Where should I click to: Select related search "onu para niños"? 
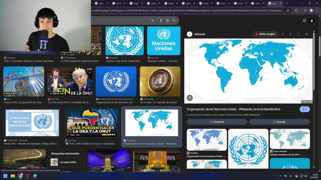(67, 162)
